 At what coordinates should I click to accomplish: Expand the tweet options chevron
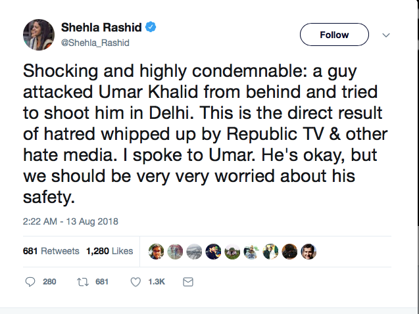(x=386, y=35)
